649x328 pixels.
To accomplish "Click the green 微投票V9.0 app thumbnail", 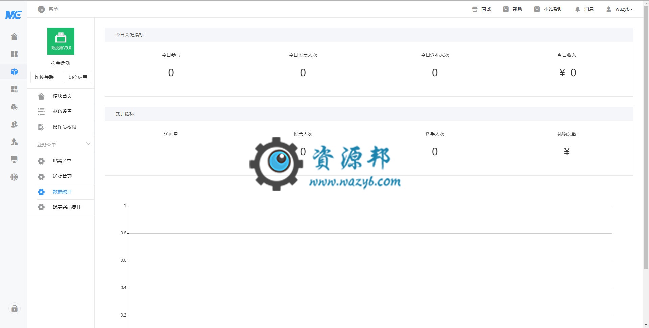I will pyautogui.click(x=61, y=41).
